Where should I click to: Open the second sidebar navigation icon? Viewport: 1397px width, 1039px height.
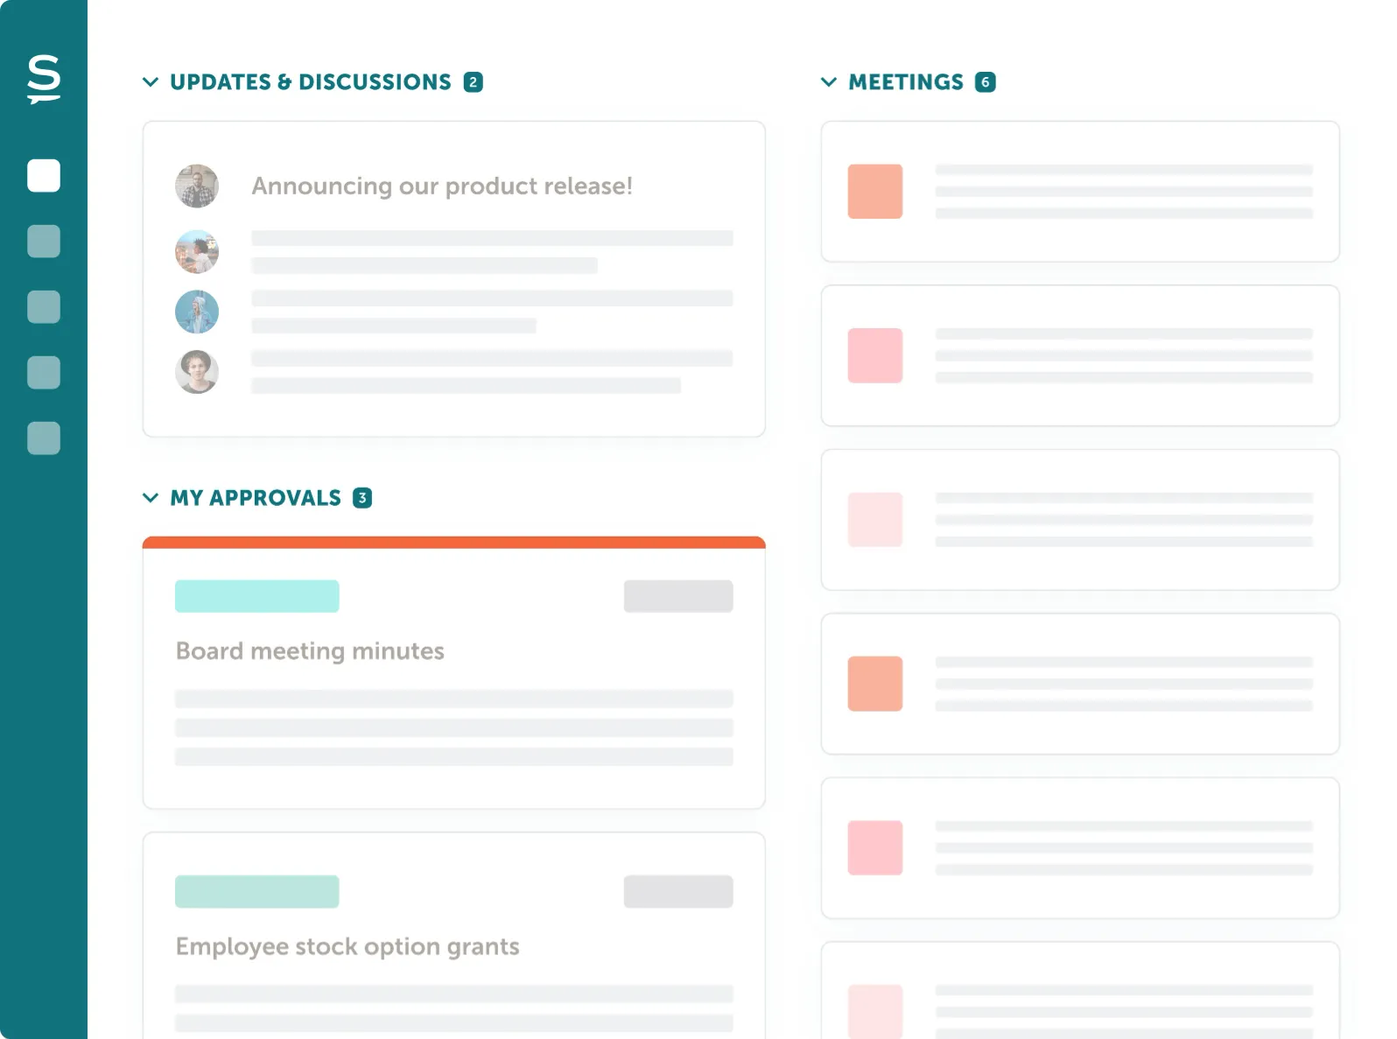[44, 241]
